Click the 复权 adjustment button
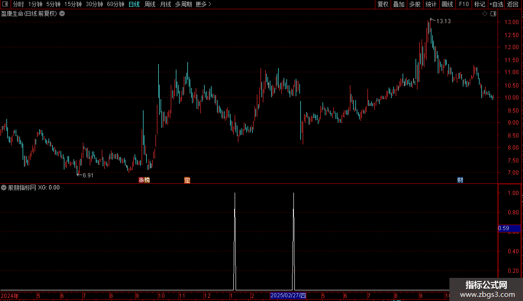Screen dimensions: 523x301 click(383, 4)
